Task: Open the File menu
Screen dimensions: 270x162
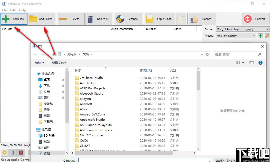Action: (x=4, y=10)
